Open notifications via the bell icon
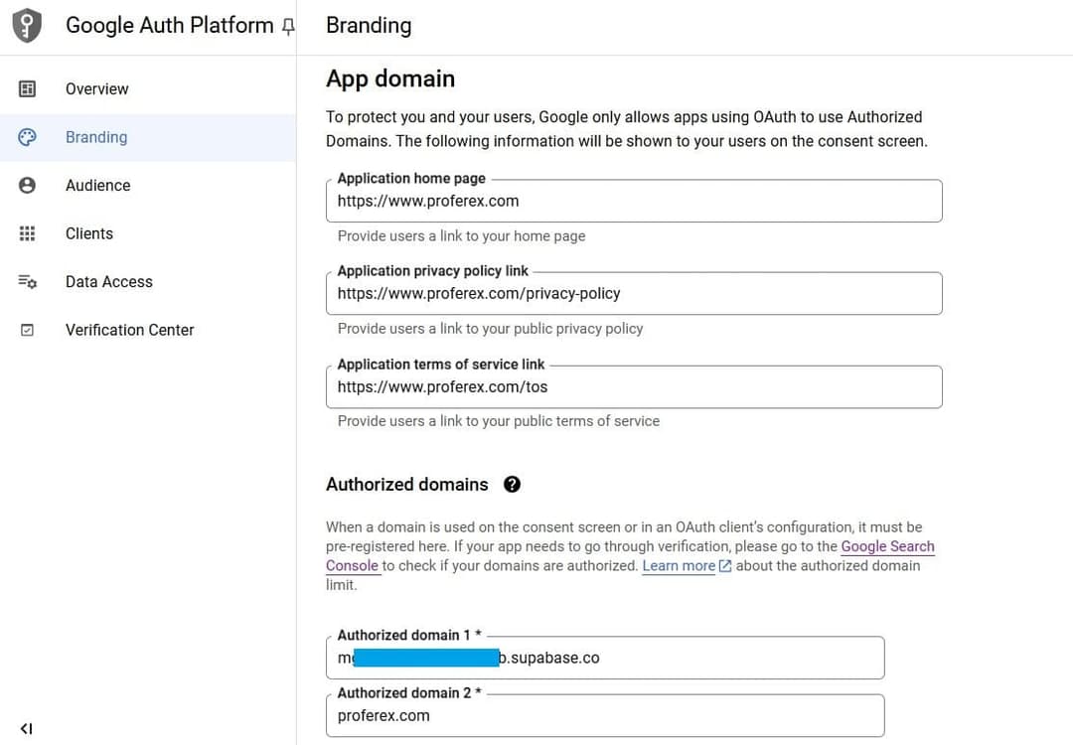This screenshot has height=745, width=1073. click(287, 27)
